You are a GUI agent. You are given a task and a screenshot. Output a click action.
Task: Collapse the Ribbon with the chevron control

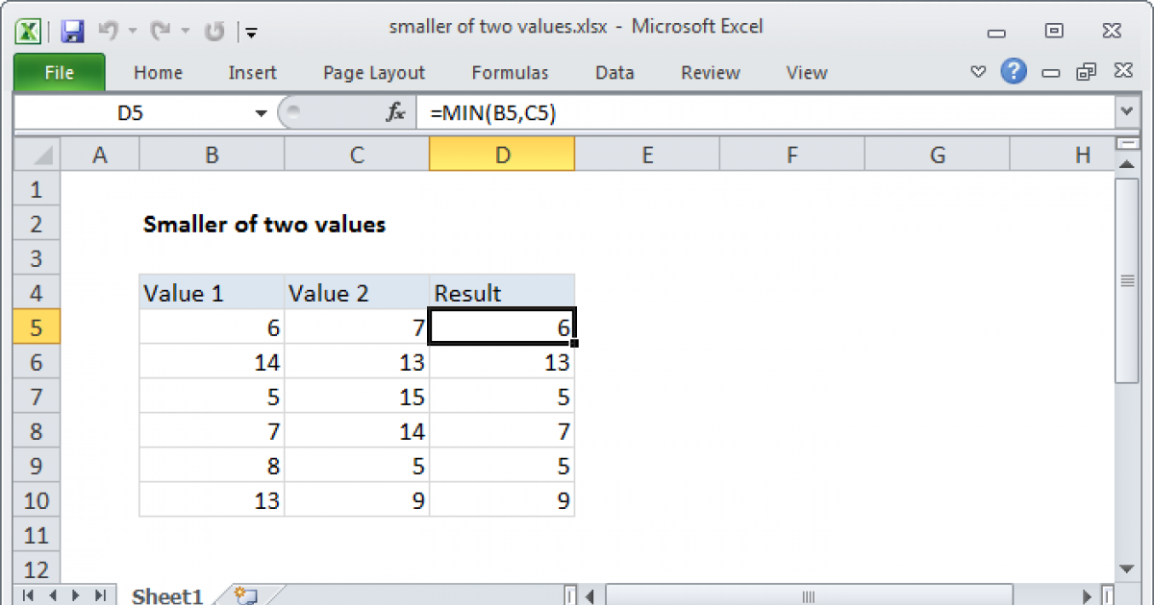[978, 72]
